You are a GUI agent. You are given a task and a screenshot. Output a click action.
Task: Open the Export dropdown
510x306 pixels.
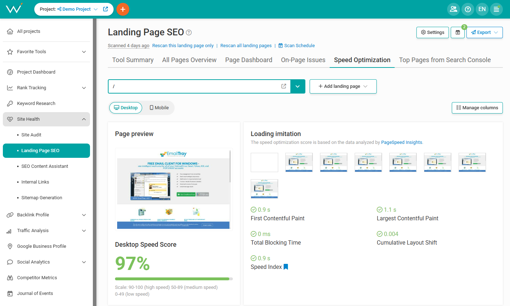click(x=485, y=32)
